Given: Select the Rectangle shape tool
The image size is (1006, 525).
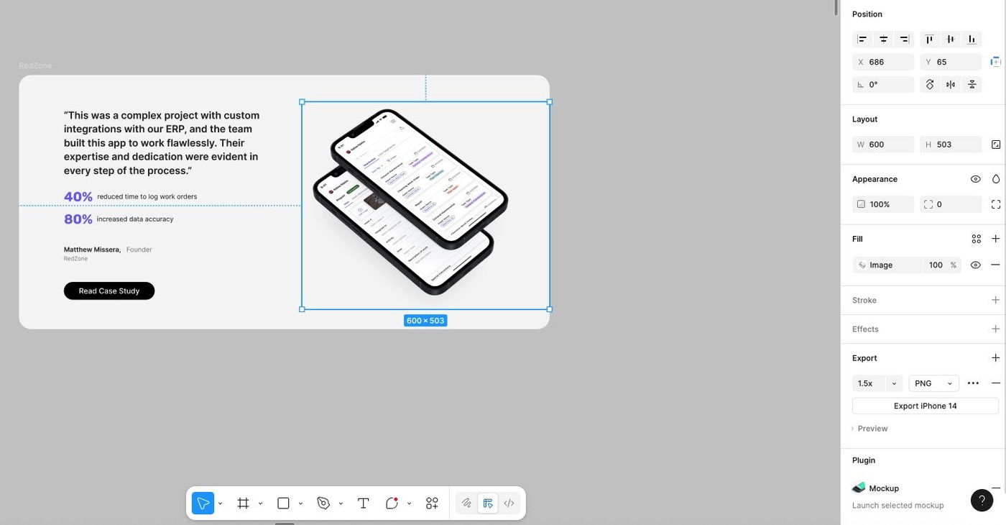Looking at the screenshot, I should pyautogui.click(x=283, y=503).
